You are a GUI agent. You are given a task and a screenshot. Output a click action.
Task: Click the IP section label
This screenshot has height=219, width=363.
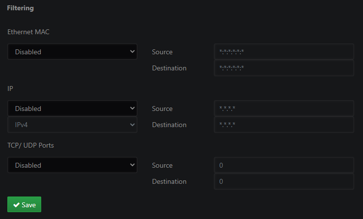click(10, 88)
